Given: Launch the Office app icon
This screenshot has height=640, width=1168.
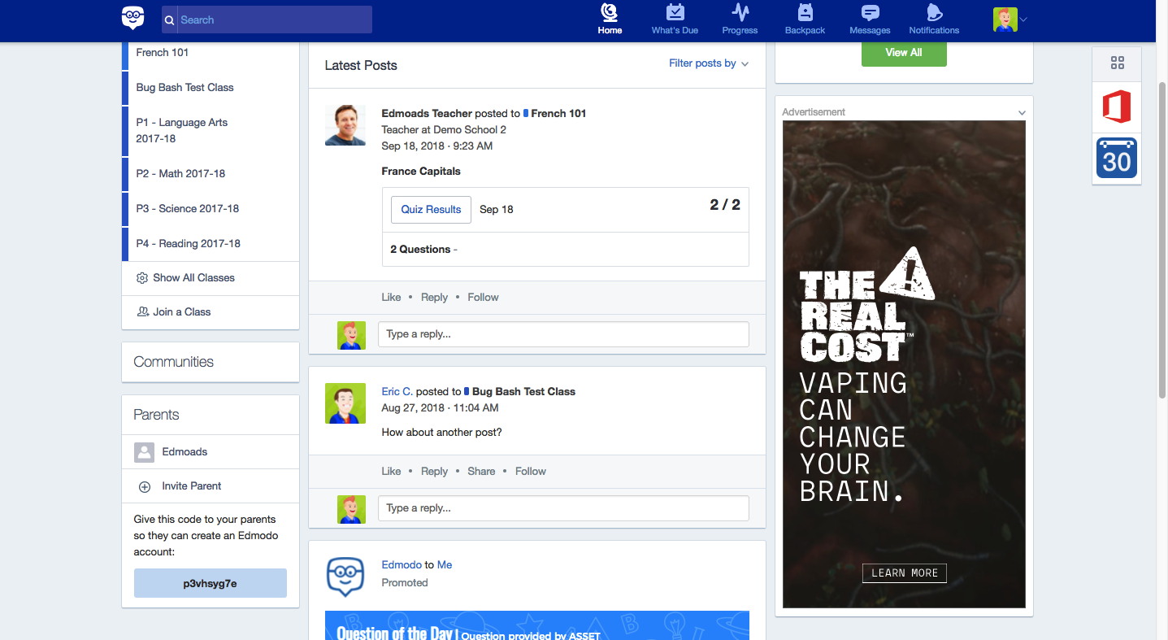Looking at the screenshot, I should 1117,107.
